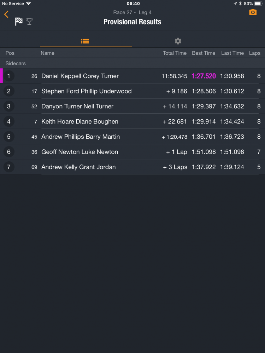Select the Daniel Keppell Corey Turner row
This screenshot has height=353, width=265.
(x=80, y=76)
